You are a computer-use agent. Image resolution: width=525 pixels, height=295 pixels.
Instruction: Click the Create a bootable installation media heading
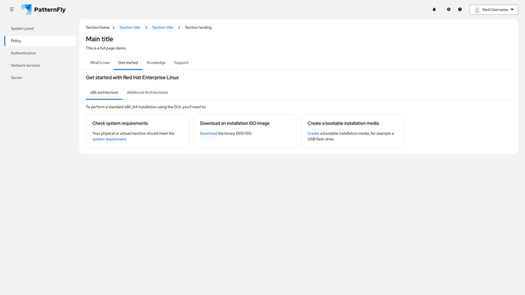(x=343, y=123)
